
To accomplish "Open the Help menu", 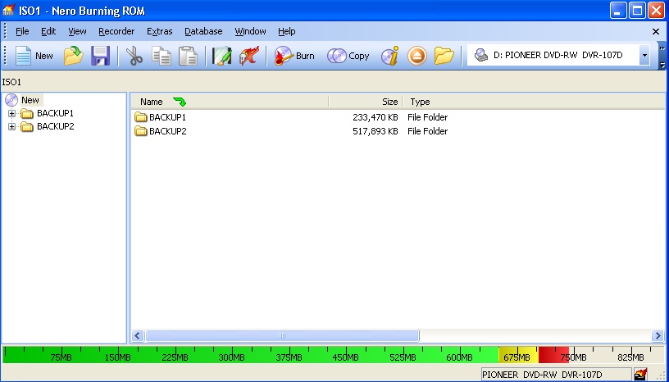I will (x=287, y=31).
